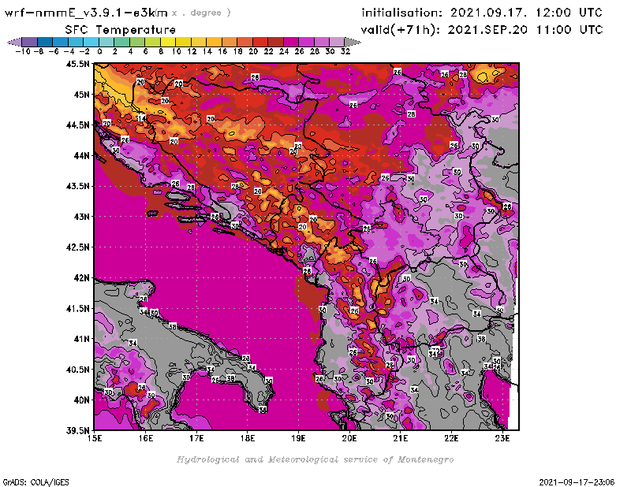The image size is (631, 487).
Task: Click the 42N latitude axis label
Action: pyautogui.click(x=81, y=278)
